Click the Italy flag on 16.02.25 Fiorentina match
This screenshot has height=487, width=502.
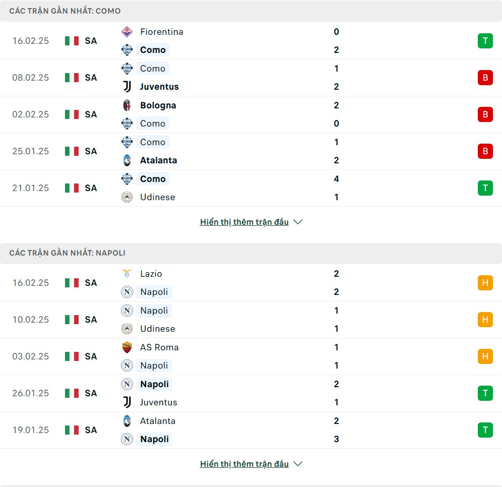72,41
